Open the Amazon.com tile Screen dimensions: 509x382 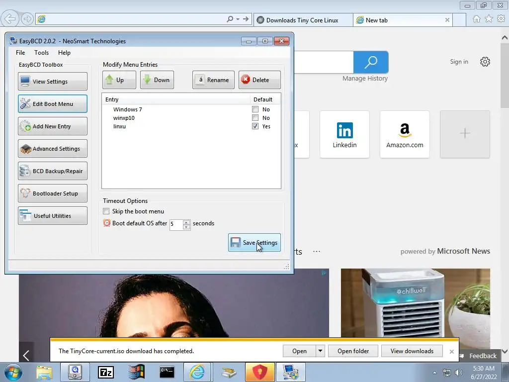[x=405, y=134]
